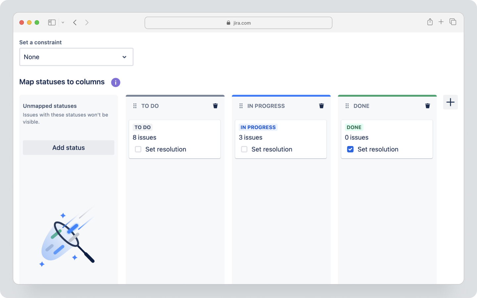Open the Safari sidebar icon

[52, 22]
